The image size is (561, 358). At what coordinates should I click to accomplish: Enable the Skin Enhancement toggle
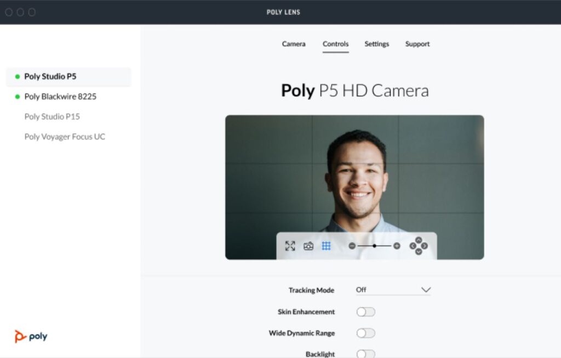[x=365, y=312]
